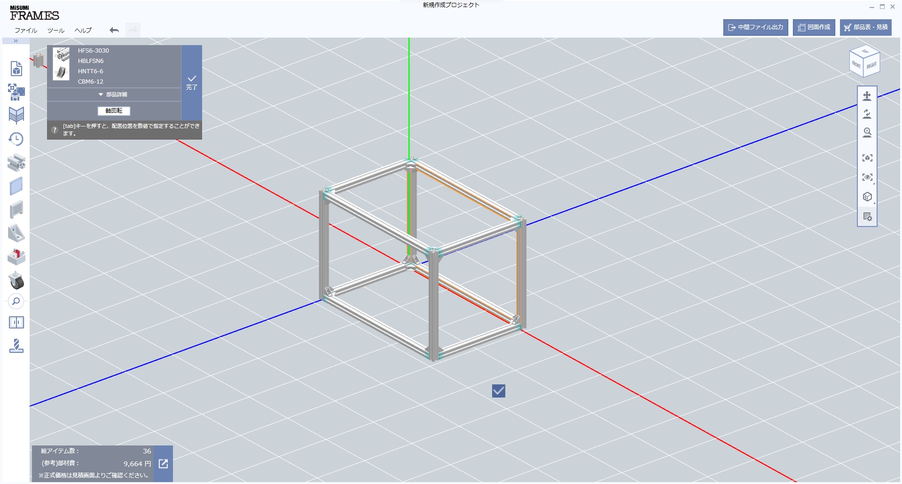This screenshot has width=902, height=484.
Task: Open the ファイル menu
Action: pyautogui.click(x=26, y=31)
